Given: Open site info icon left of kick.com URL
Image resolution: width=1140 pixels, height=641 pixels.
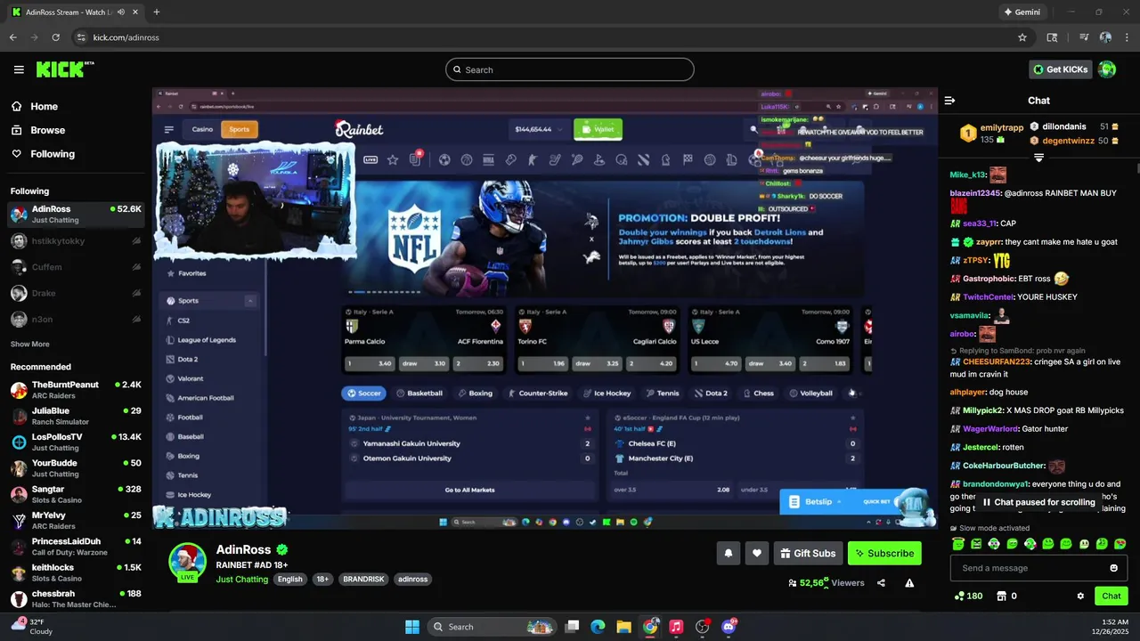Looking at the screenshot, I should click(x=81, y=37).
